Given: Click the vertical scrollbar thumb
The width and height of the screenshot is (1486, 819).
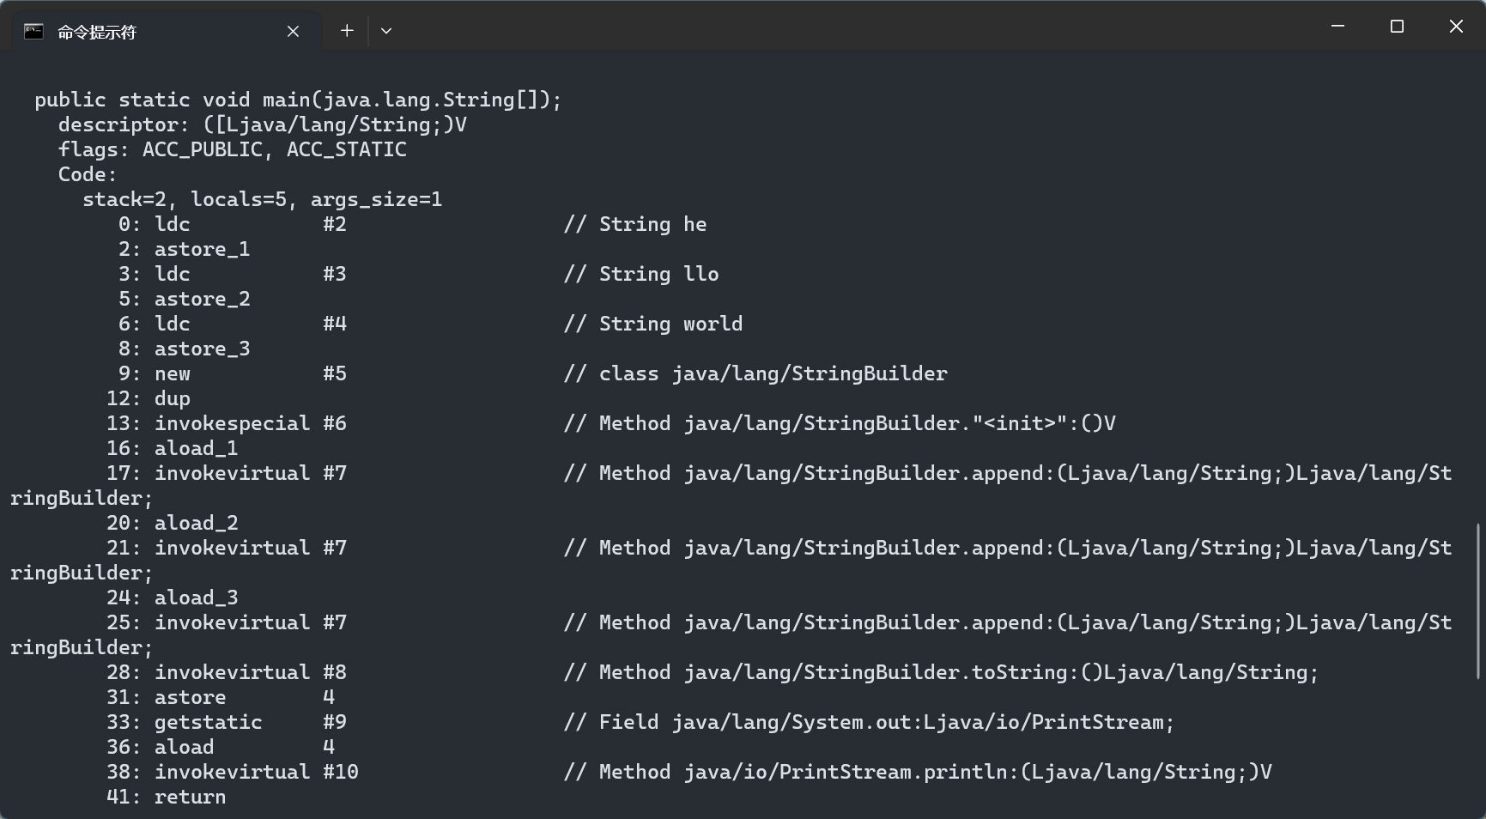Looking at the screenshot, I should pos(1478,601).
